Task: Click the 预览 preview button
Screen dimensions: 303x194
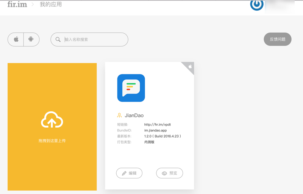Action: point(169,173)
